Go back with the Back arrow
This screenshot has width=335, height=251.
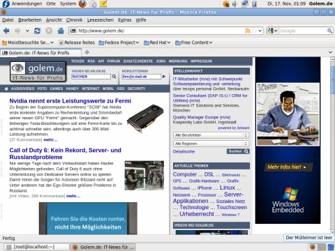pyautogui.click(x=6, y=31)
